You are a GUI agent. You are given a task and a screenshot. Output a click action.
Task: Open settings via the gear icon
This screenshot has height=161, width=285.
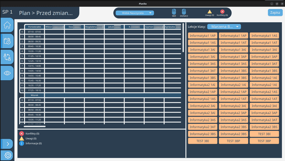tap(8, 155)
